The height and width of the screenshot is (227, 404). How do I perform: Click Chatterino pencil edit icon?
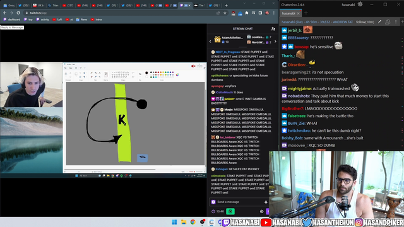[379, 22]
